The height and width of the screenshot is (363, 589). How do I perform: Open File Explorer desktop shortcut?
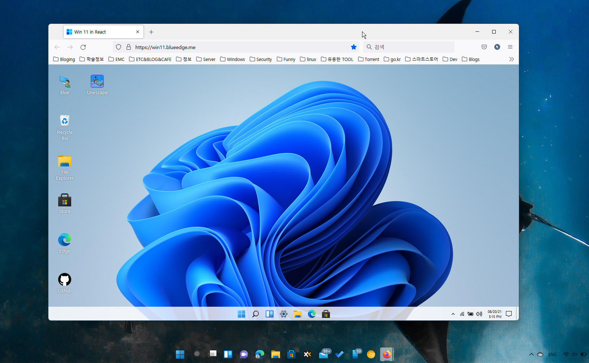coord(65,167)
